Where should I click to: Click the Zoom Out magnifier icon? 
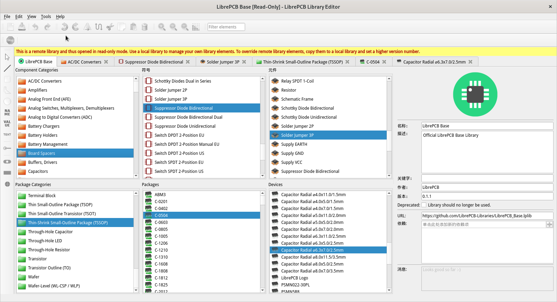point(173,27)
